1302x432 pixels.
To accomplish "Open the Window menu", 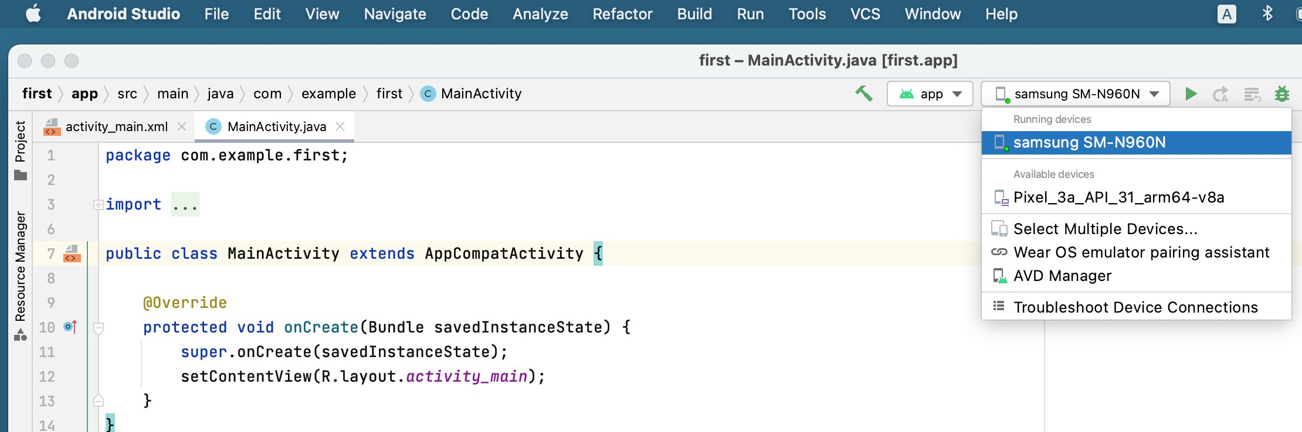I will click(x=933, y=14).
